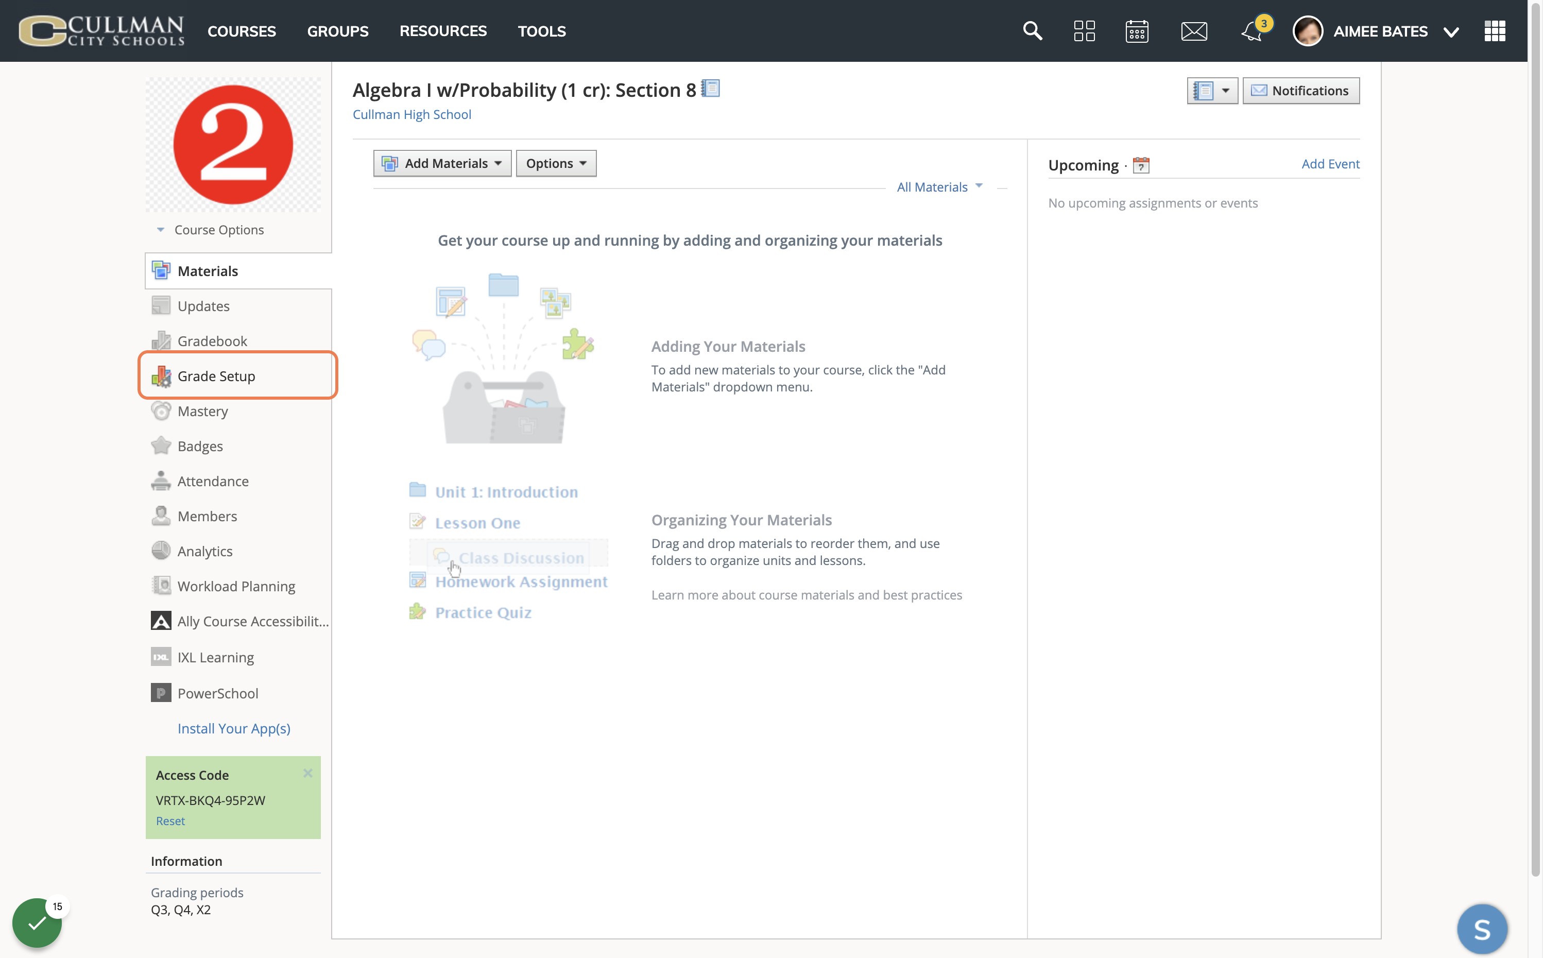Open the blue S help bubble
Screen dimensions: 1543x958
pos(1482,929)
